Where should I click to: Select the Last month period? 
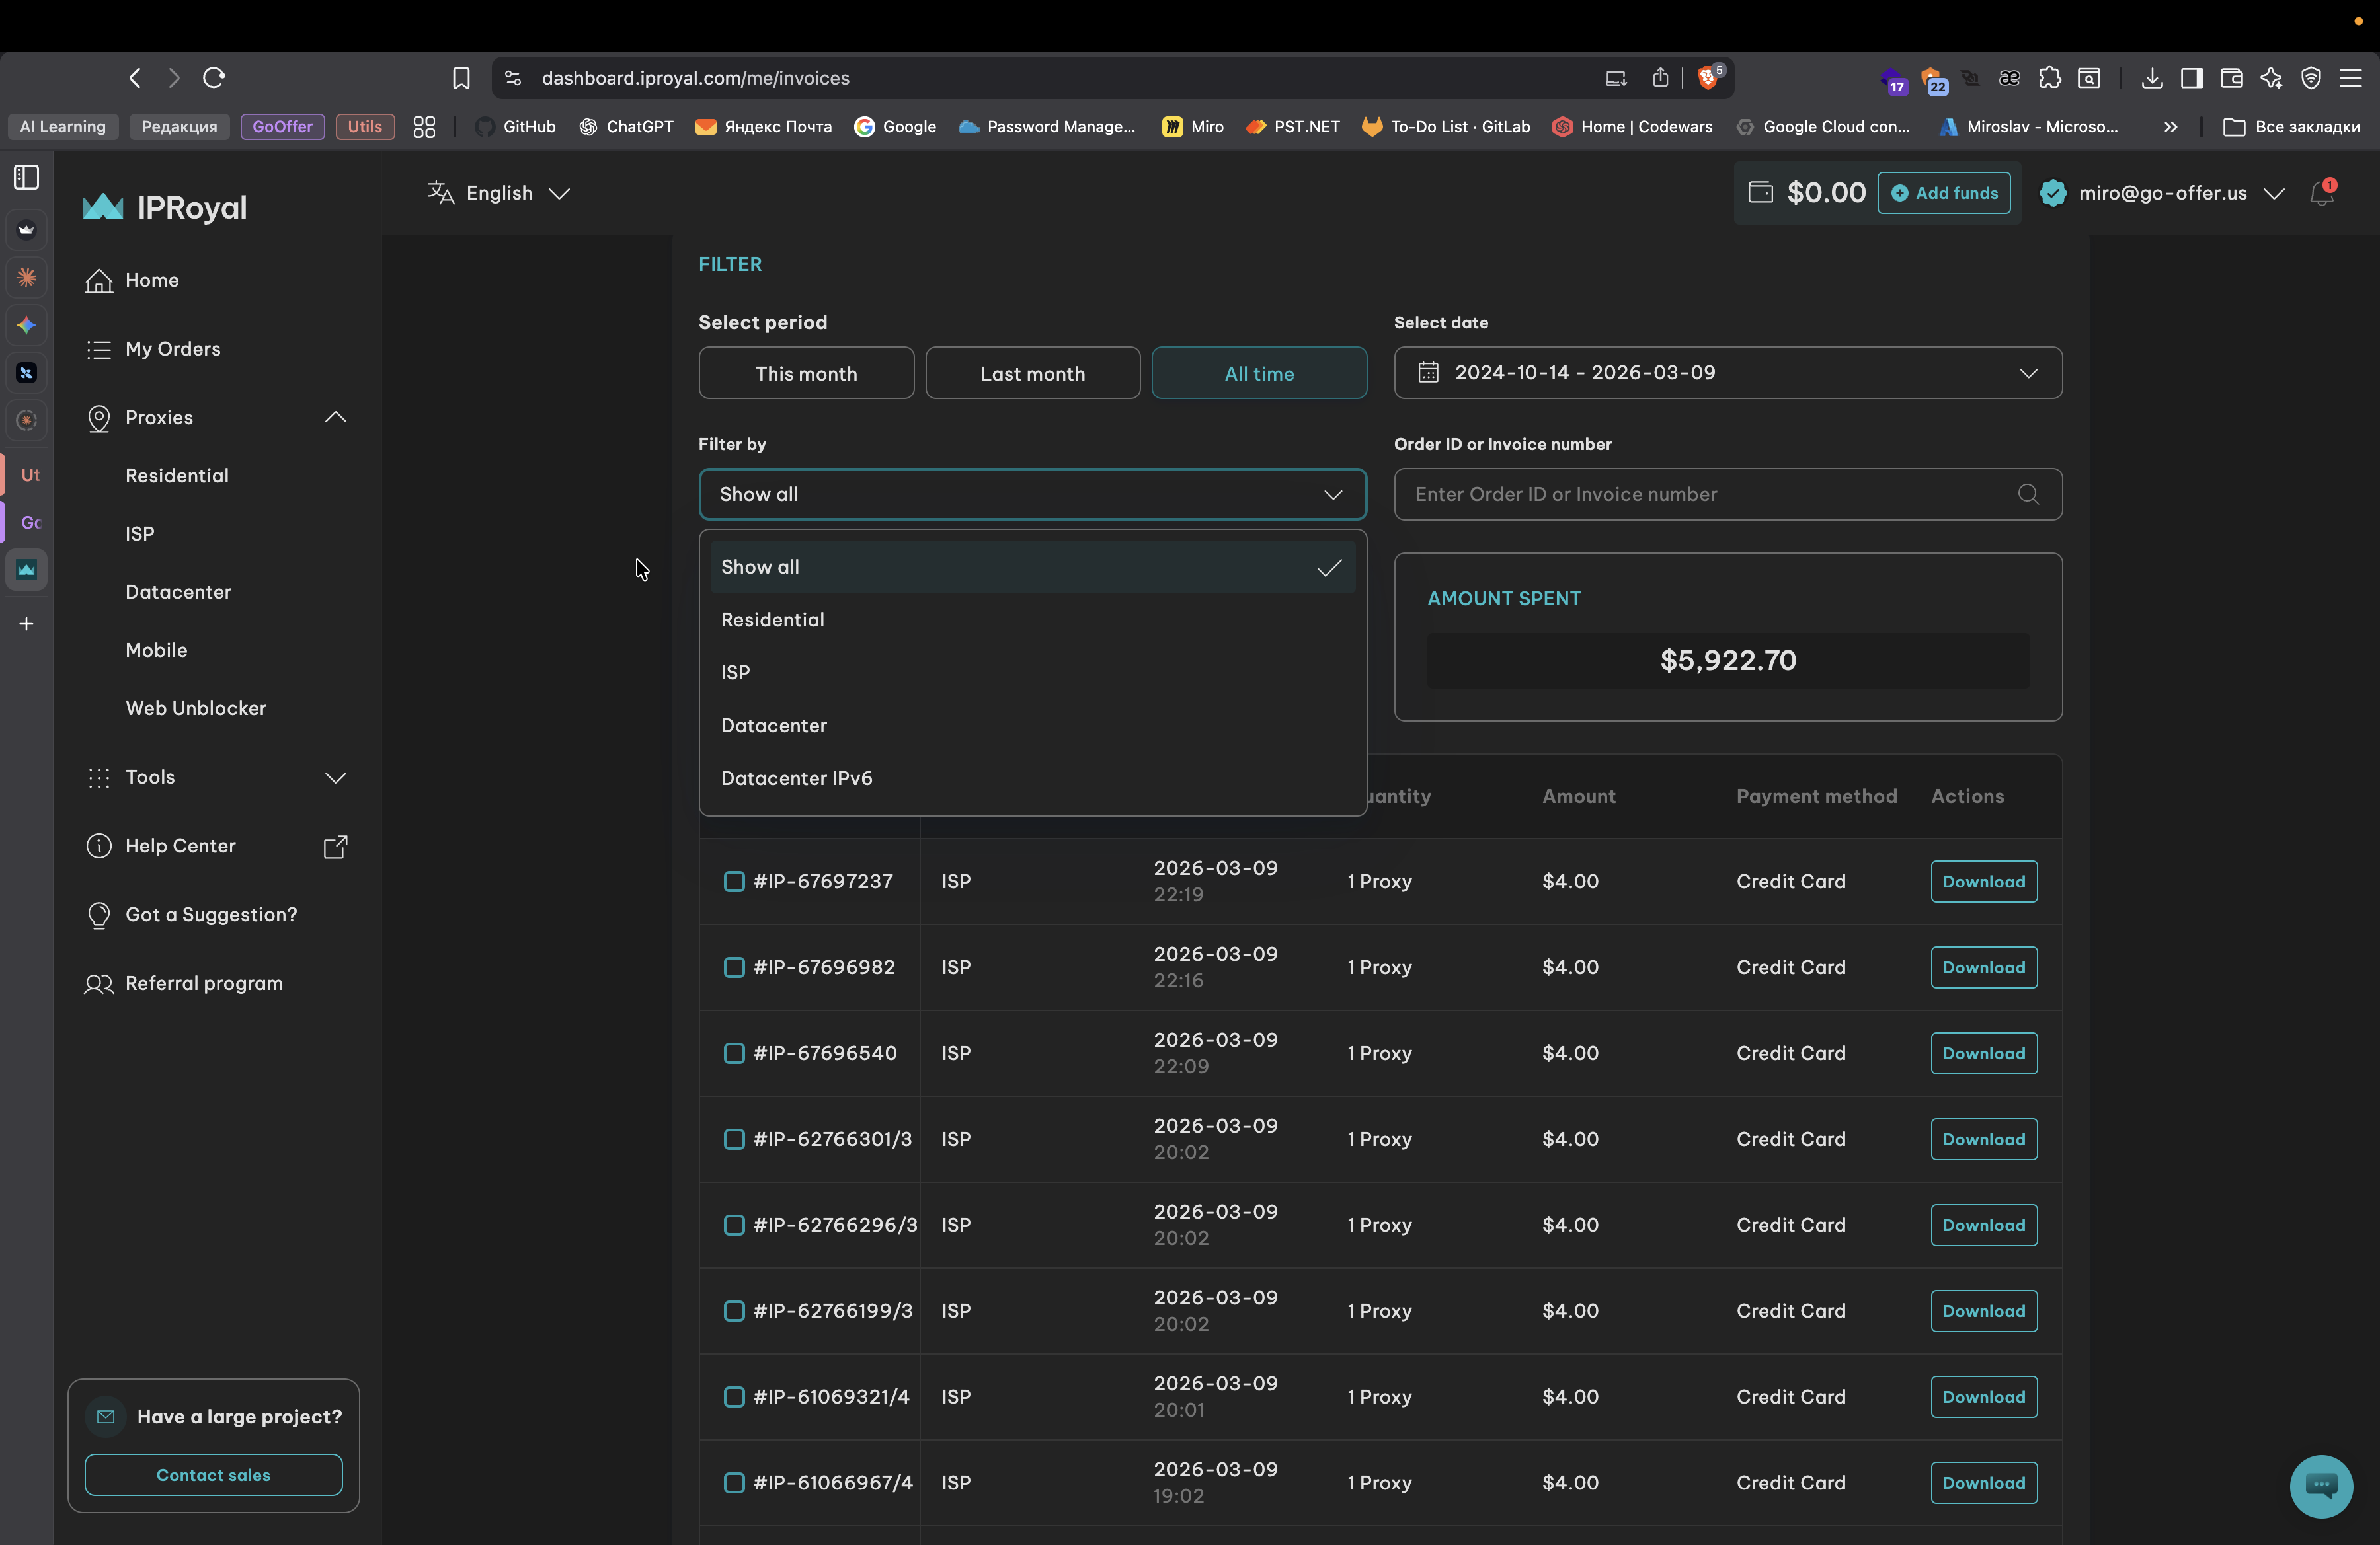click(1032, 374)
